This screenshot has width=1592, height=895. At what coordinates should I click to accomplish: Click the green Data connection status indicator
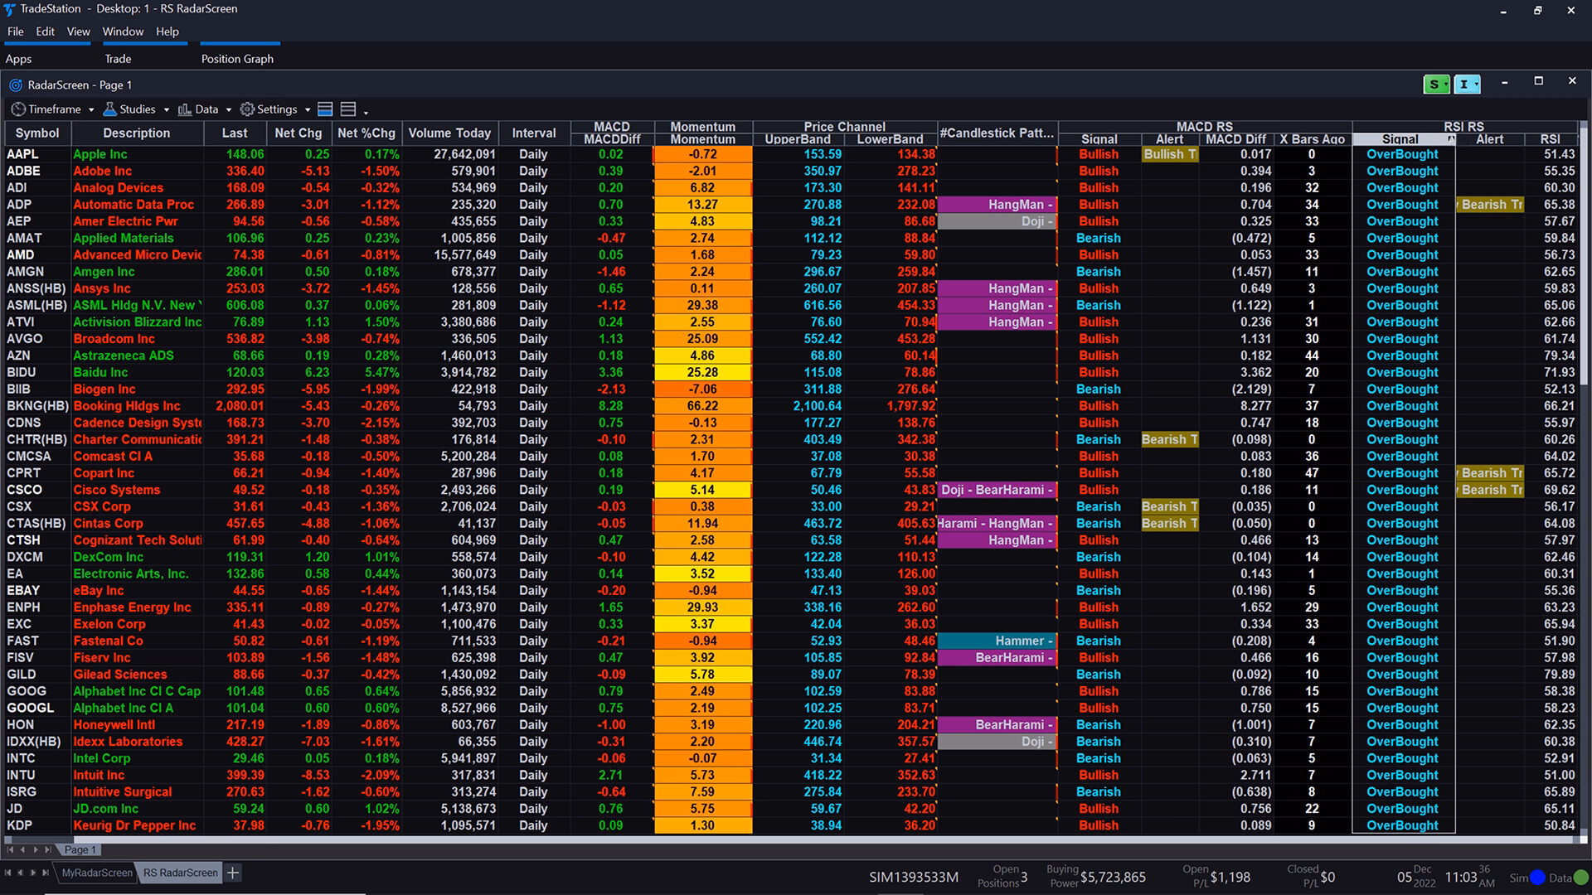click(x=1582, y=877)
